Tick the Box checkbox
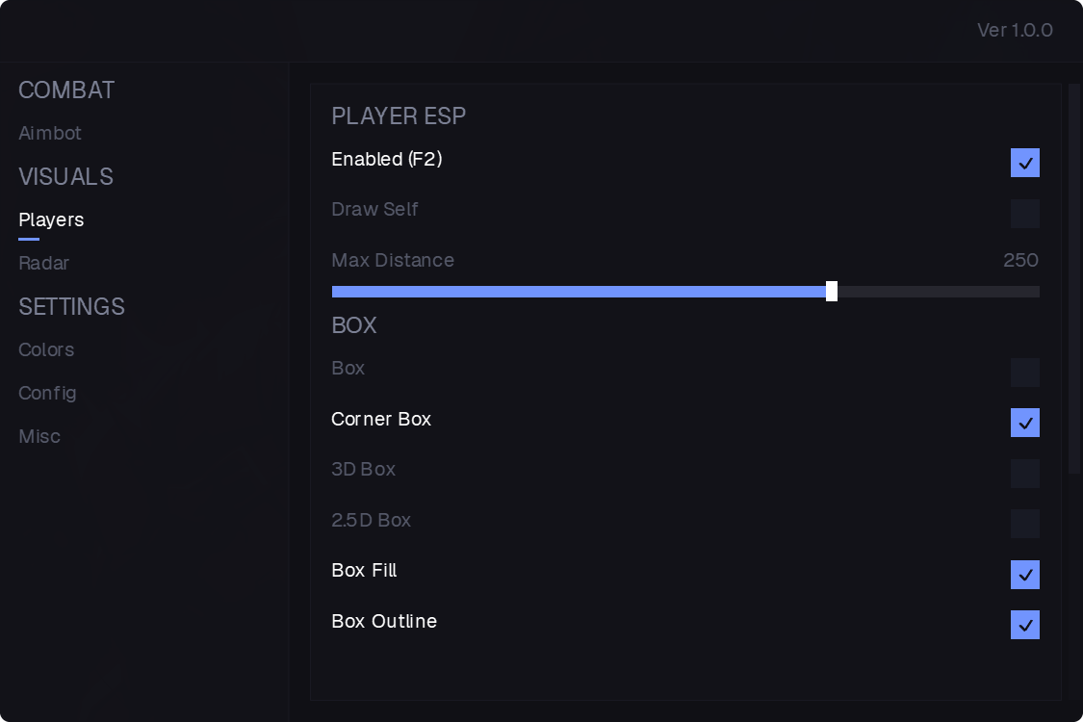 click(1025, 373)
